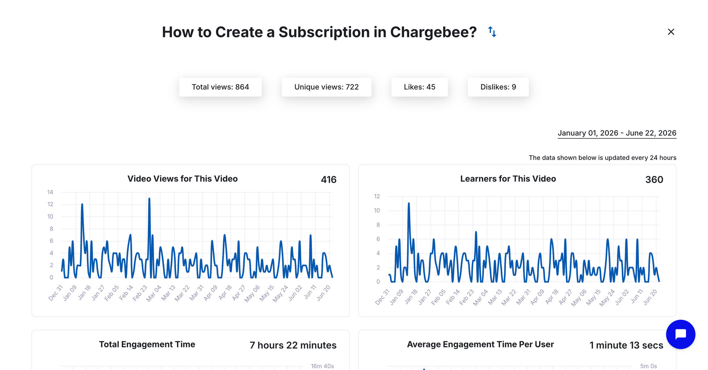Click the Dec 31 label on Video Views axis
The image size is (708, 370).
[x=56, y=293]
